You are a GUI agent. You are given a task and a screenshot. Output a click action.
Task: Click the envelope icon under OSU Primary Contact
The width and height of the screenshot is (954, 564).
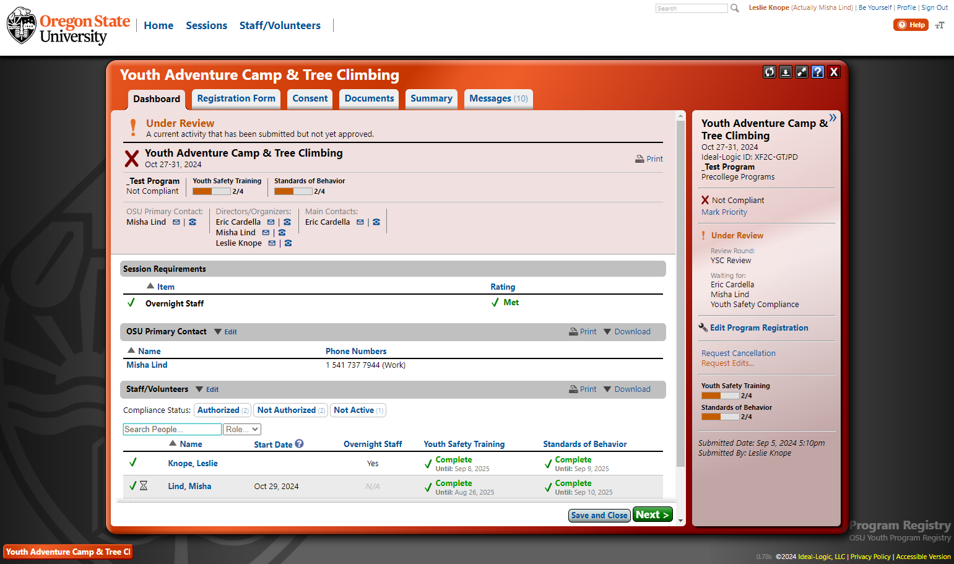pyautogui.click(x=176, y=222)
